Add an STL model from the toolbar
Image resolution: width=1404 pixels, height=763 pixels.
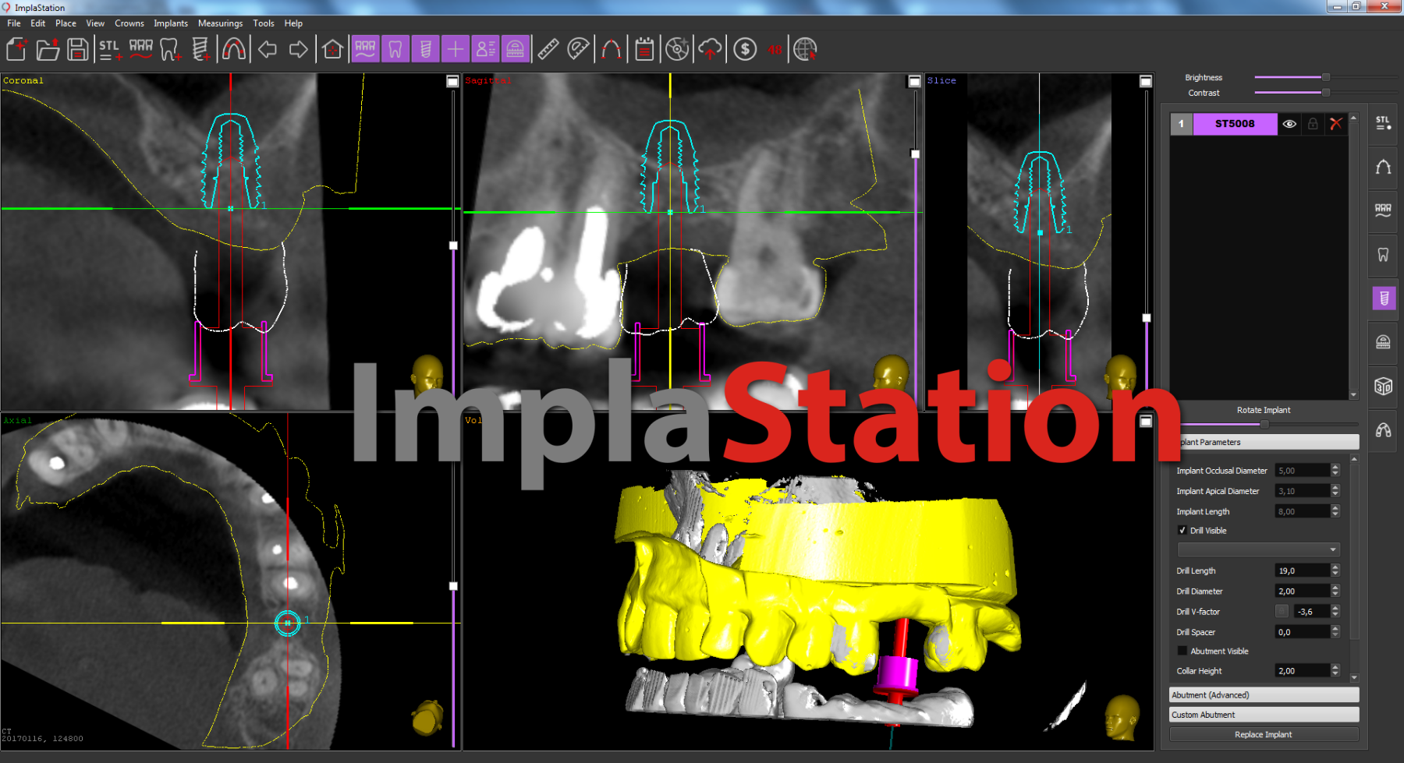(110, 49)
